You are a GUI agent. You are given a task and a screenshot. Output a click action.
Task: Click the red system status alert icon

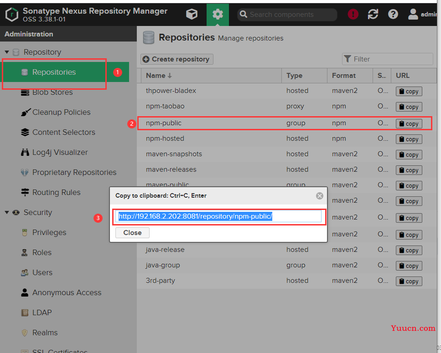[x=353, y=14]
